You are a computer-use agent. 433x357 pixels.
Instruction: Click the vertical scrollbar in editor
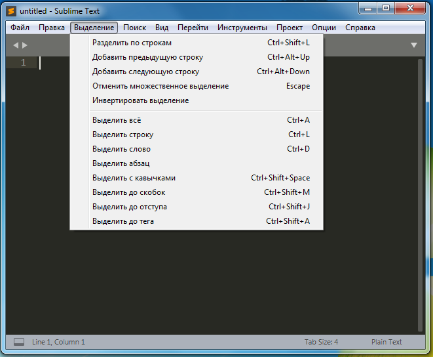pyautogui.click(x=420, y=195)
